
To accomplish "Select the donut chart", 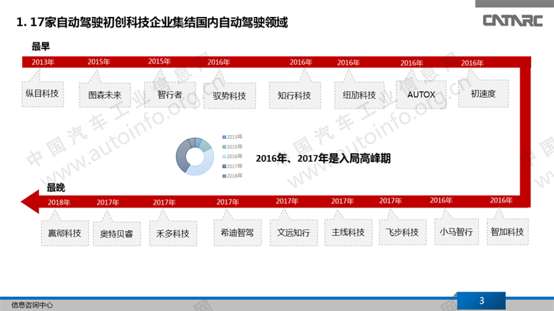I will click(x=195, y=156).
